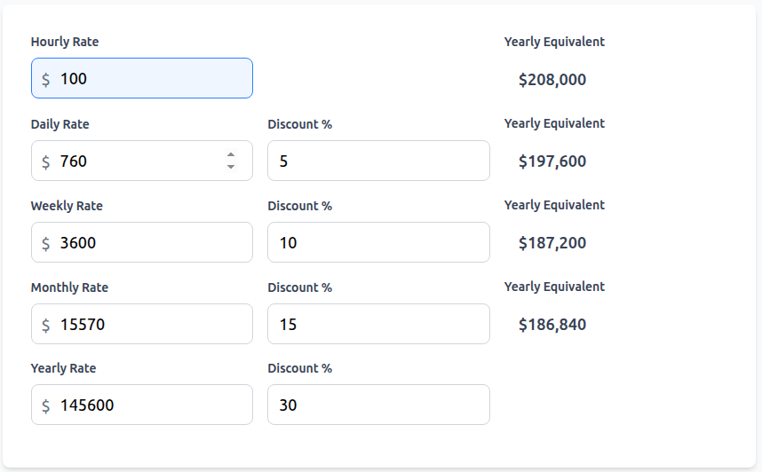Select the Weekly Rate discount field
The height and width of the screenshot is (472, 762).
[x=378, y=243]
